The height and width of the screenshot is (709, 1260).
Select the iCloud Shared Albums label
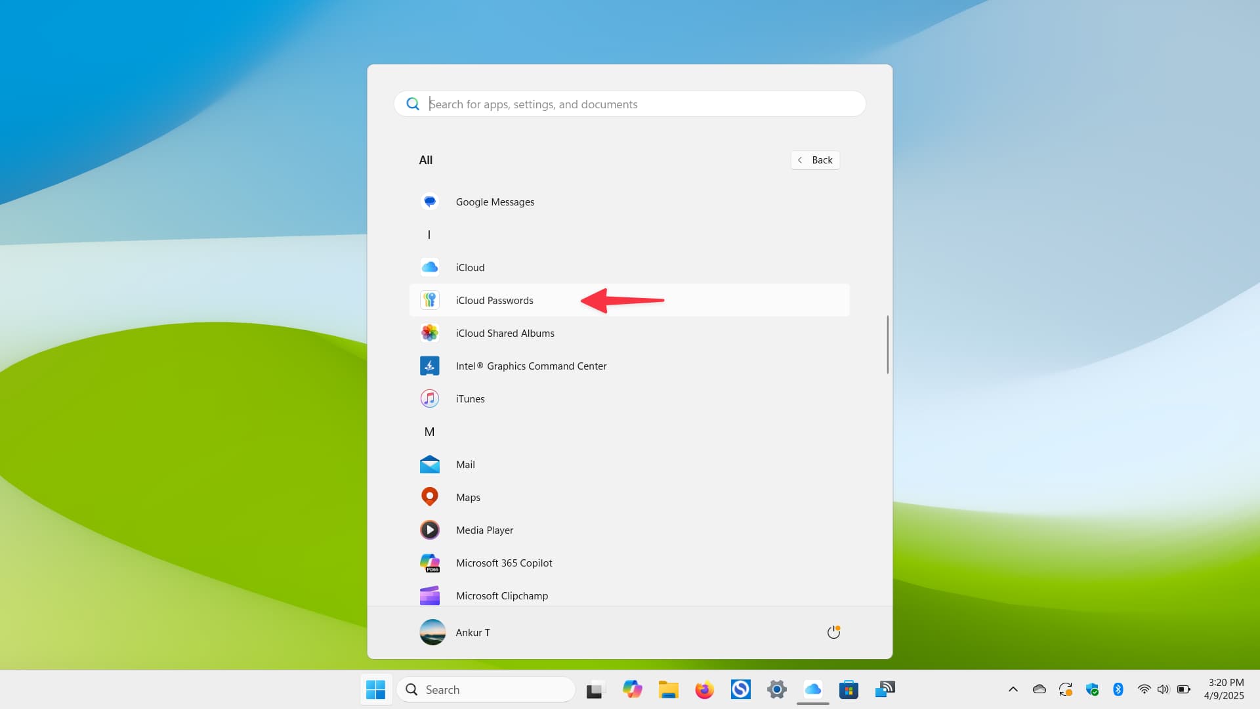(505, 333)
